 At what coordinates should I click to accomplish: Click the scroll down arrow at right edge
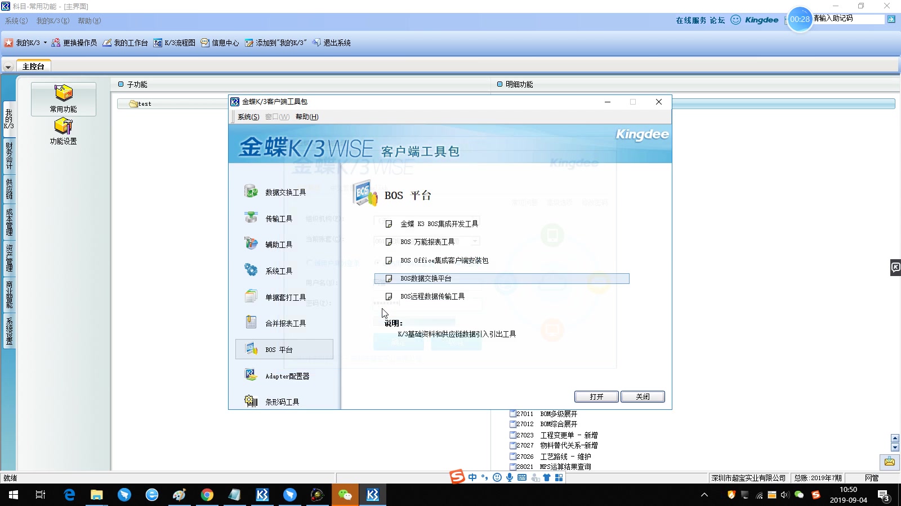click(895, 448)
